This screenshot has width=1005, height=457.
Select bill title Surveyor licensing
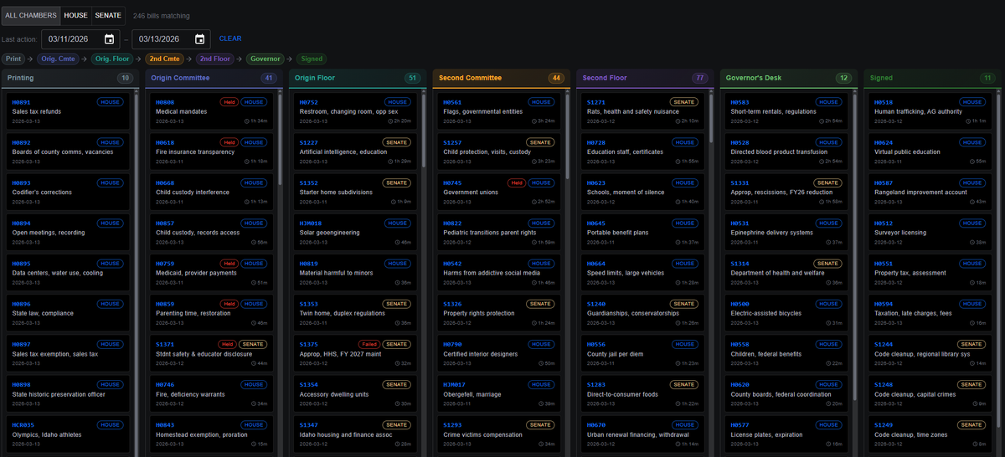tap(900, 232)
